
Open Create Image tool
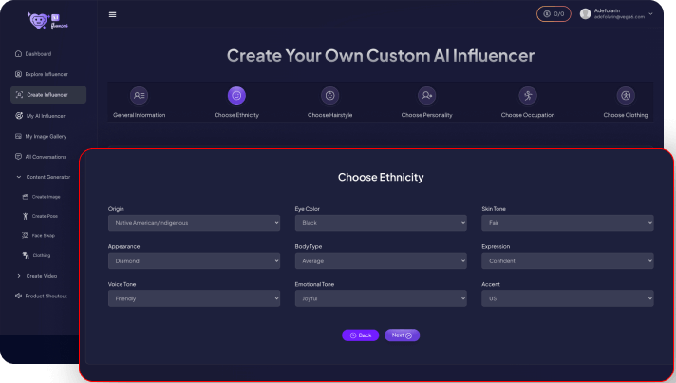tap(46, 197)
